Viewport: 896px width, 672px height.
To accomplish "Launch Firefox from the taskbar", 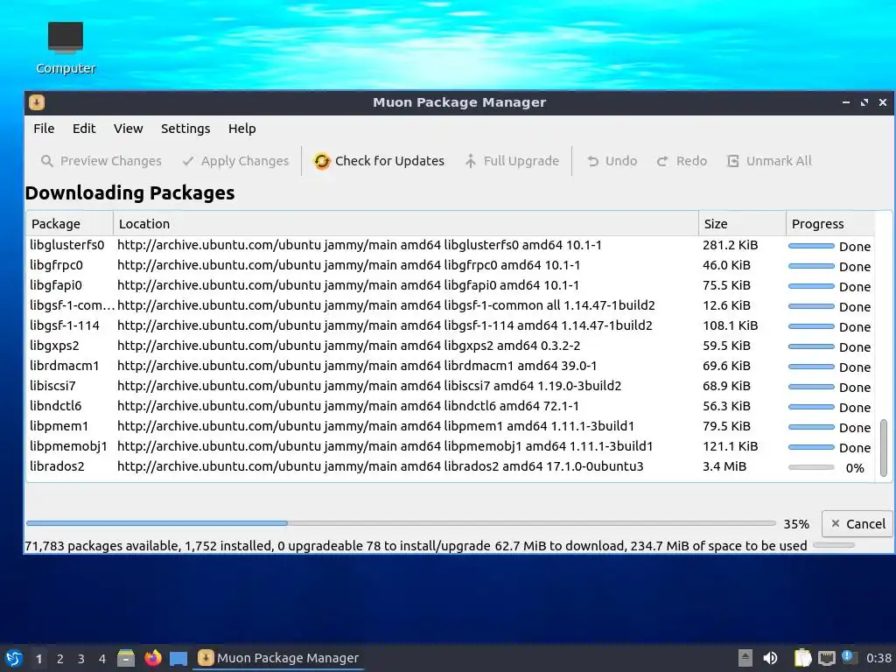I will [152, 658].
